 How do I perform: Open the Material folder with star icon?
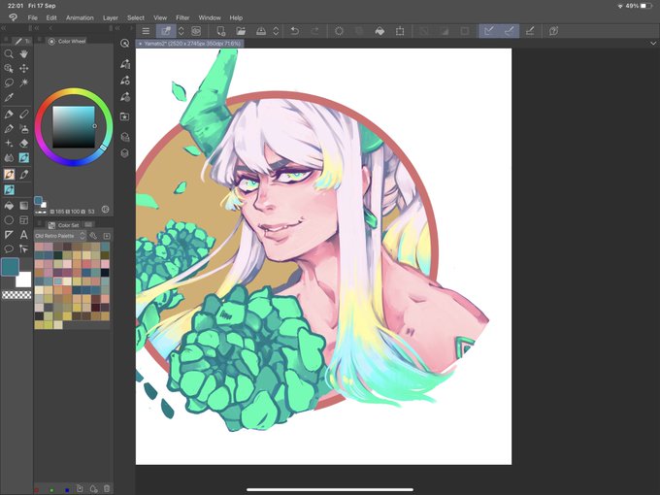[x=124, y=116]
